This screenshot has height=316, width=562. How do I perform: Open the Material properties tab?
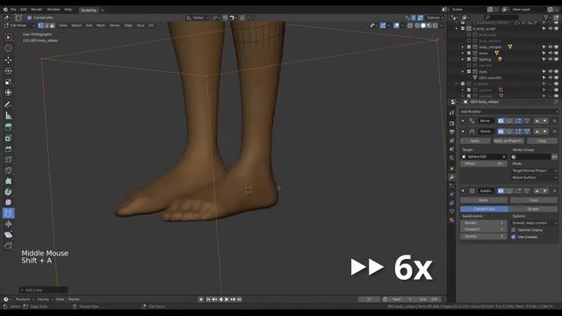452,220
